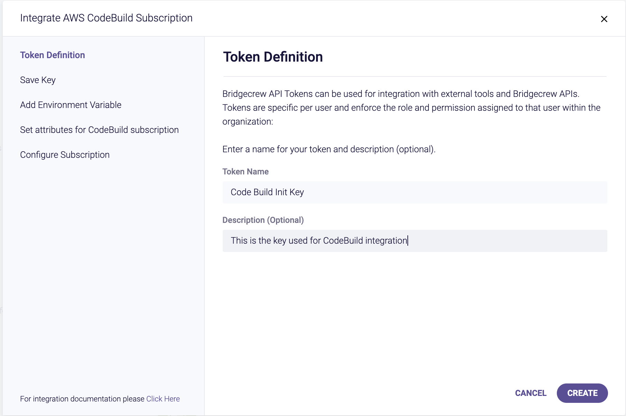Click the Description (Optional) label
This screenshot has height=416, width=626.
(263, 220)
